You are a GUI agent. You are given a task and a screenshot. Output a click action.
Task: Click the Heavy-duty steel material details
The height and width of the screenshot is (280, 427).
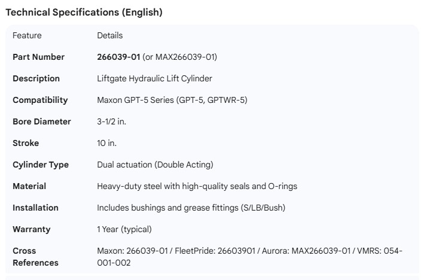click(197, 186)
